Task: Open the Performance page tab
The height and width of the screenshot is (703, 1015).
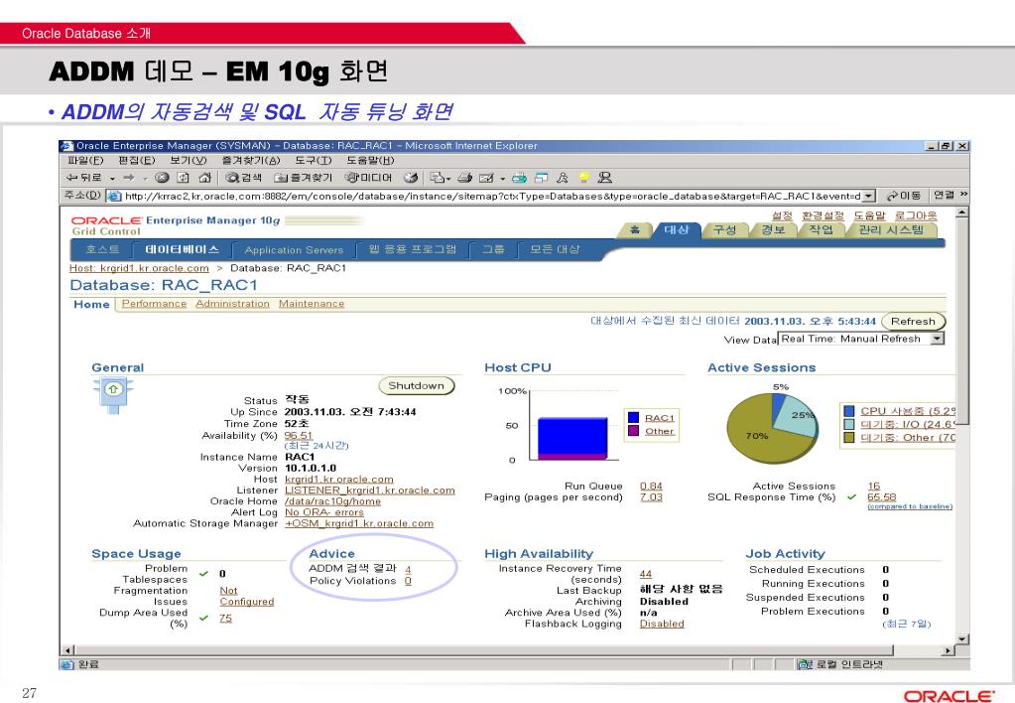Action: click(154, 303)
